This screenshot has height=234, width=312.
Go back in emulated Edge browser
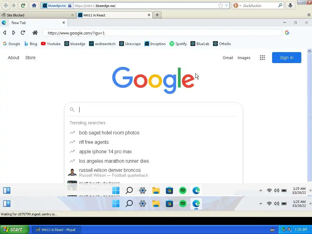pyautogui.click(x=5, y=33)
